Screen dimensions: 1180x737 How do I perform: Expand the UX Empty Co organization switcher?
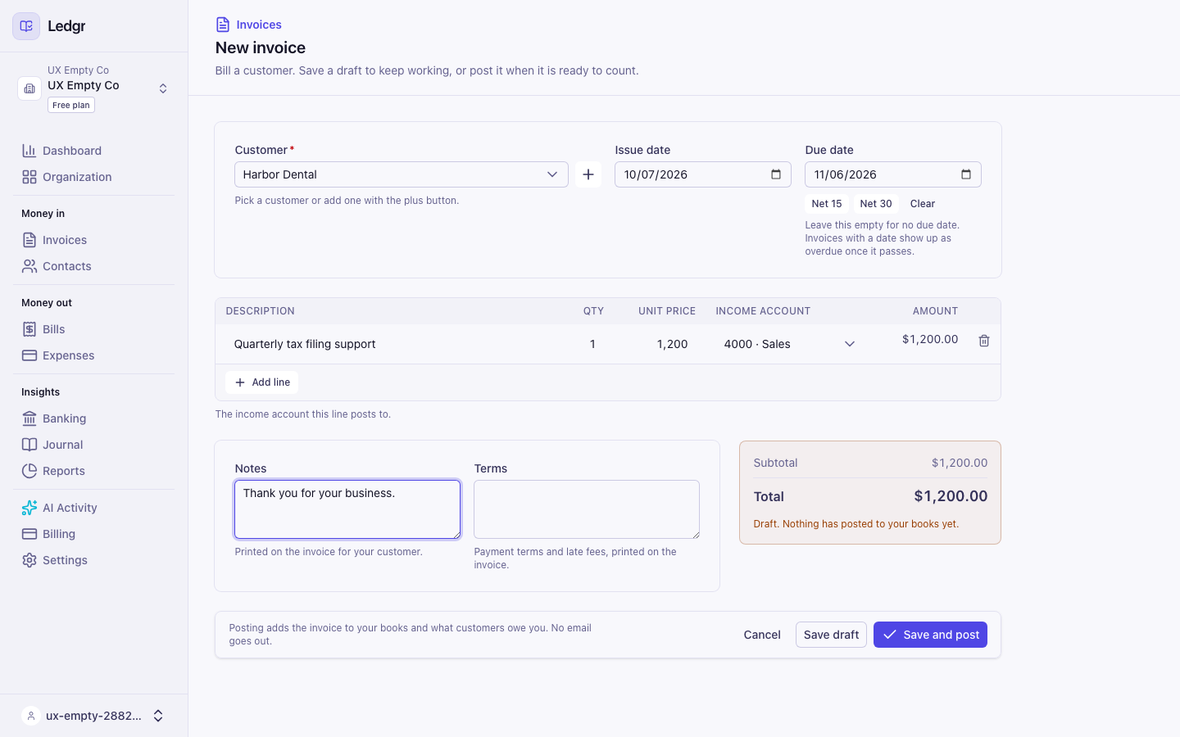click(x=94, y=88)
